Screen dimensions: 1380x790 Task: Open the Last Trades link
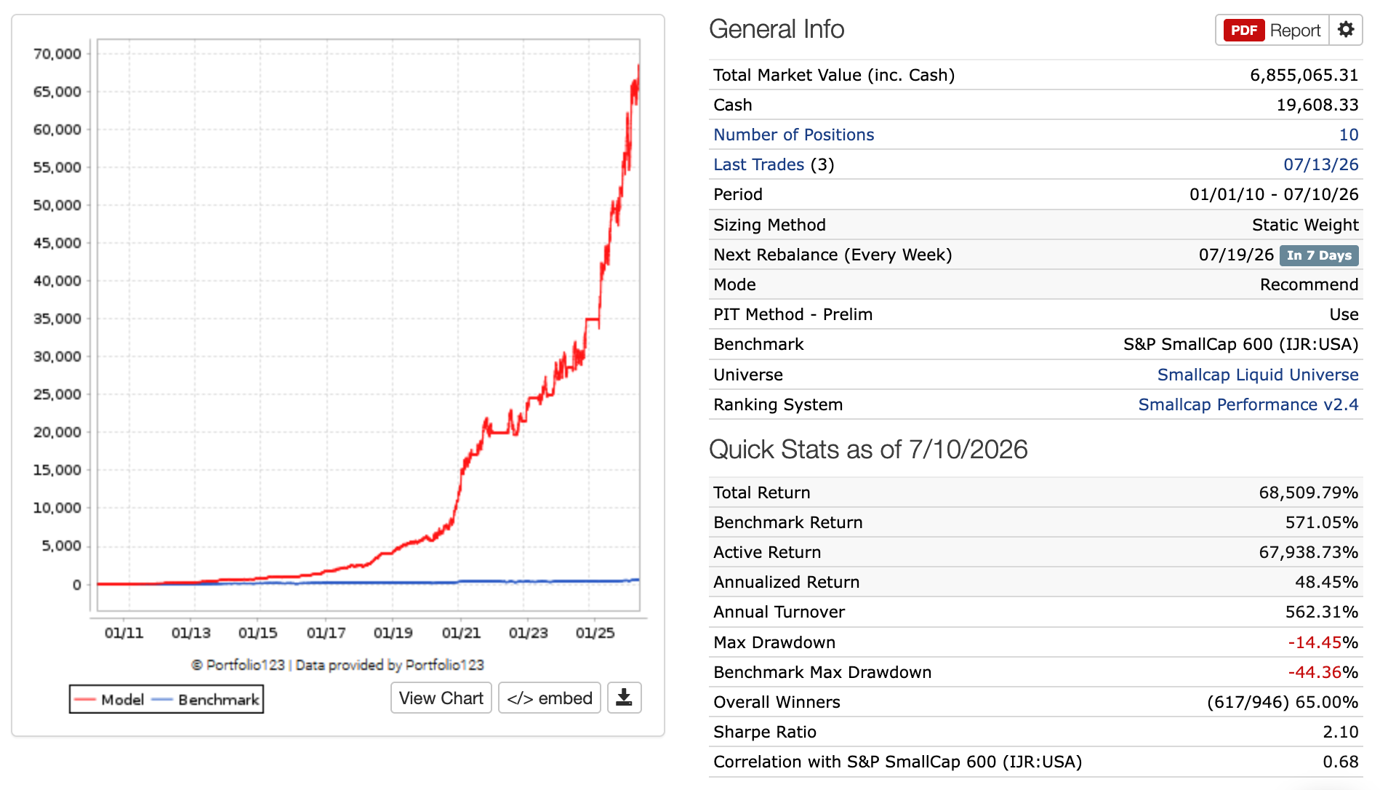tap(758, 164)
